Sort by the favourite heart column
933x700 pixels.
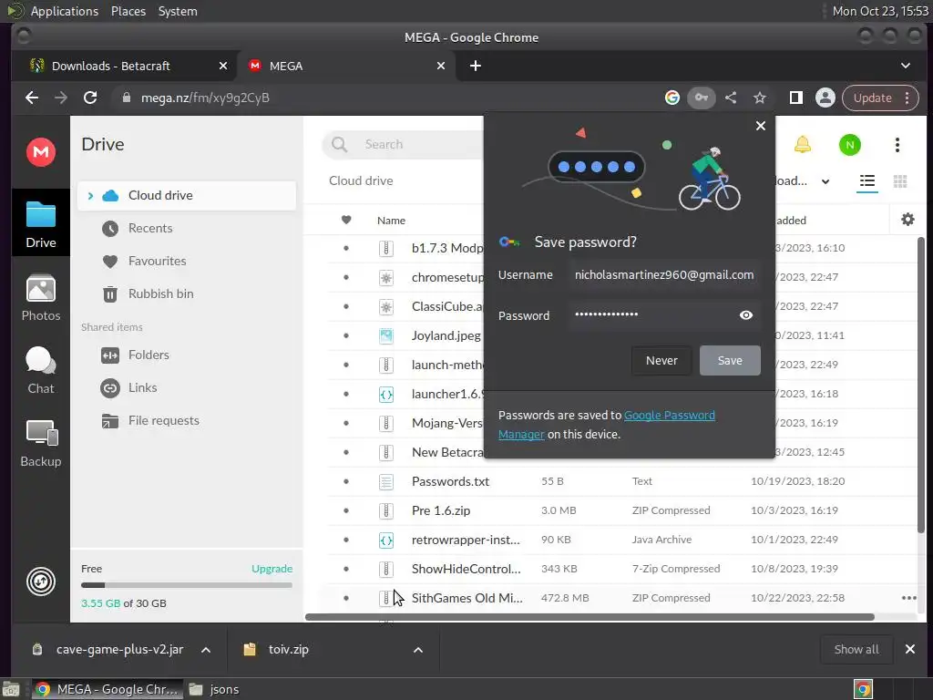click(346, 220)
